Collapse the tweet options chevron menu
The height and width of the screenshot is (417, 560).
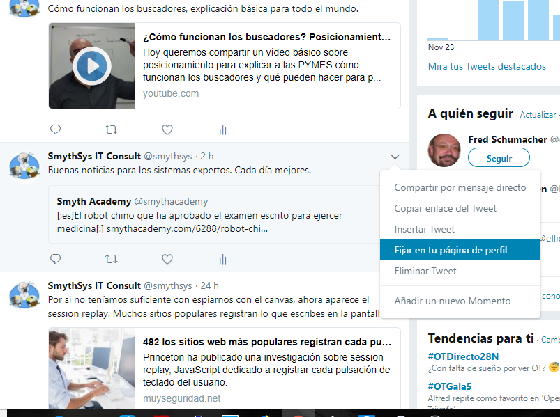(x=395, y=157)
